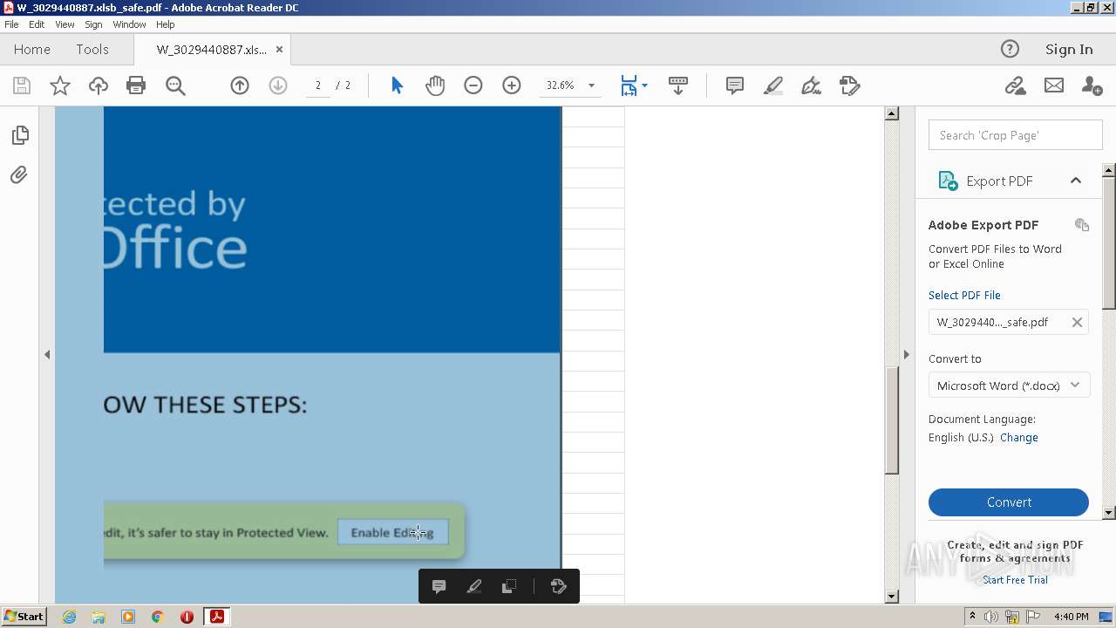
Task: Click the Select PDF File label
Action: [964, 296]
